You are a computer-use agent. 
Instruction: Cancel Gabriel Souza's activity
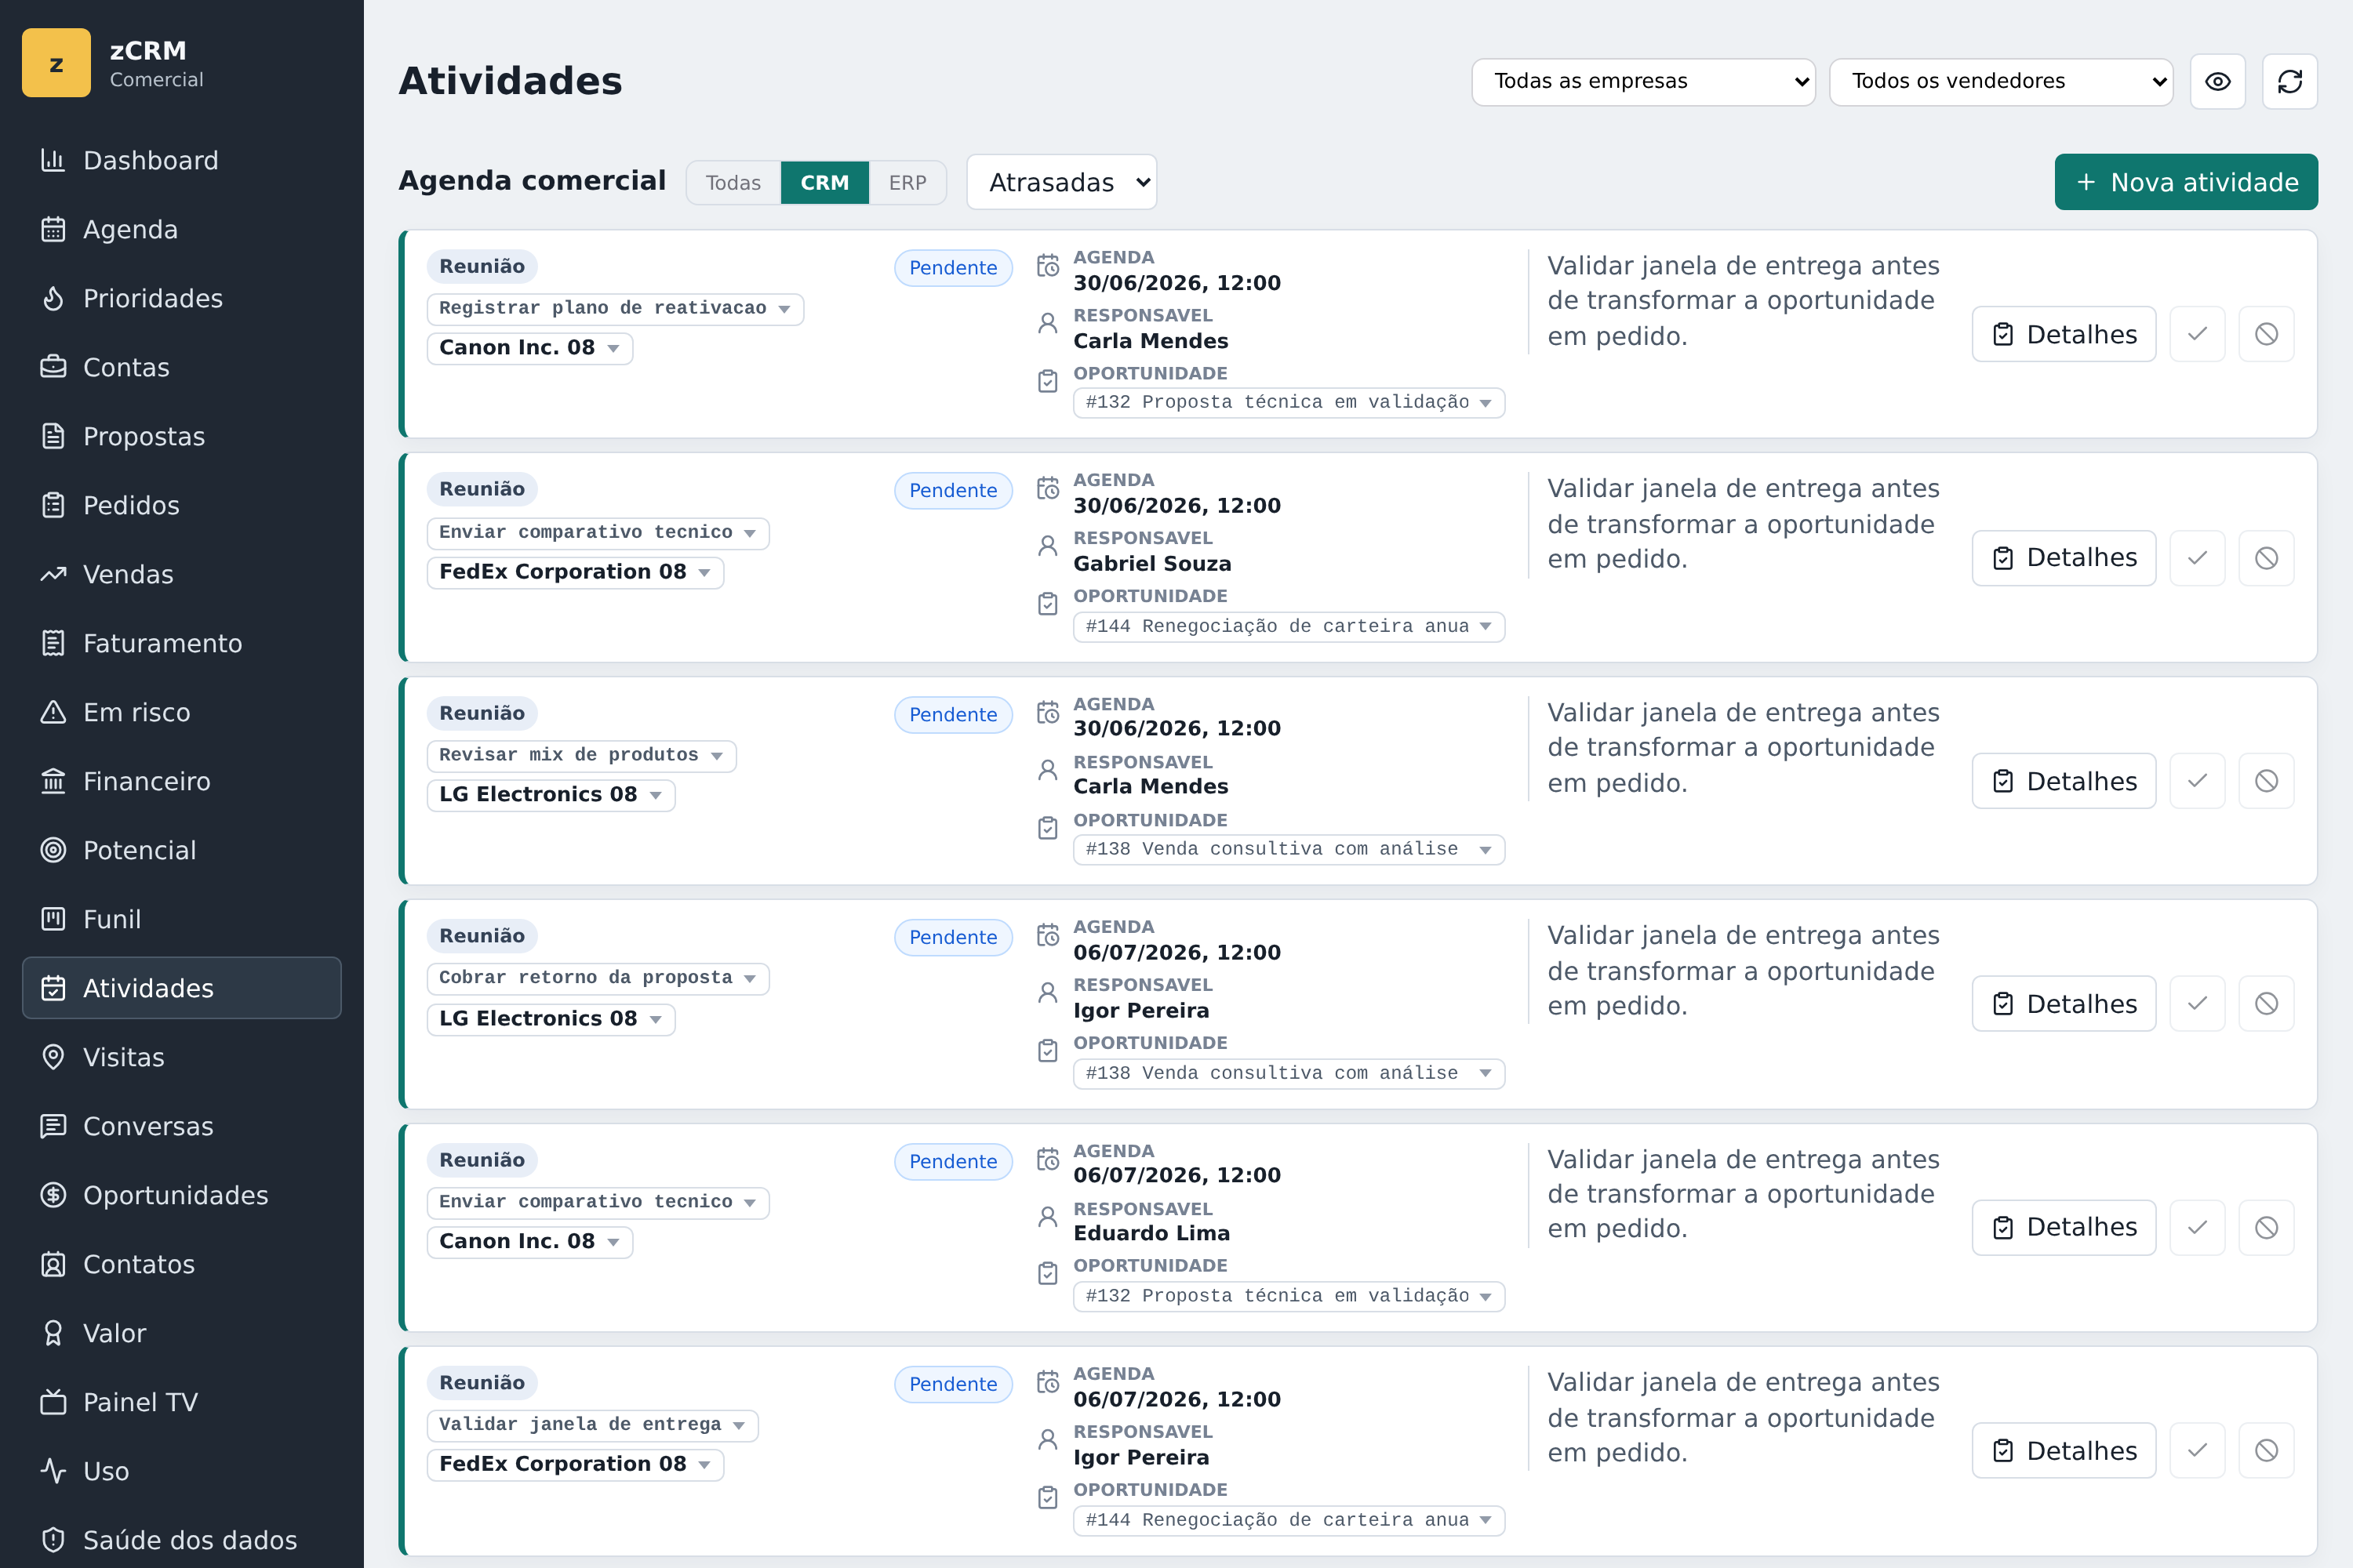2266,558
